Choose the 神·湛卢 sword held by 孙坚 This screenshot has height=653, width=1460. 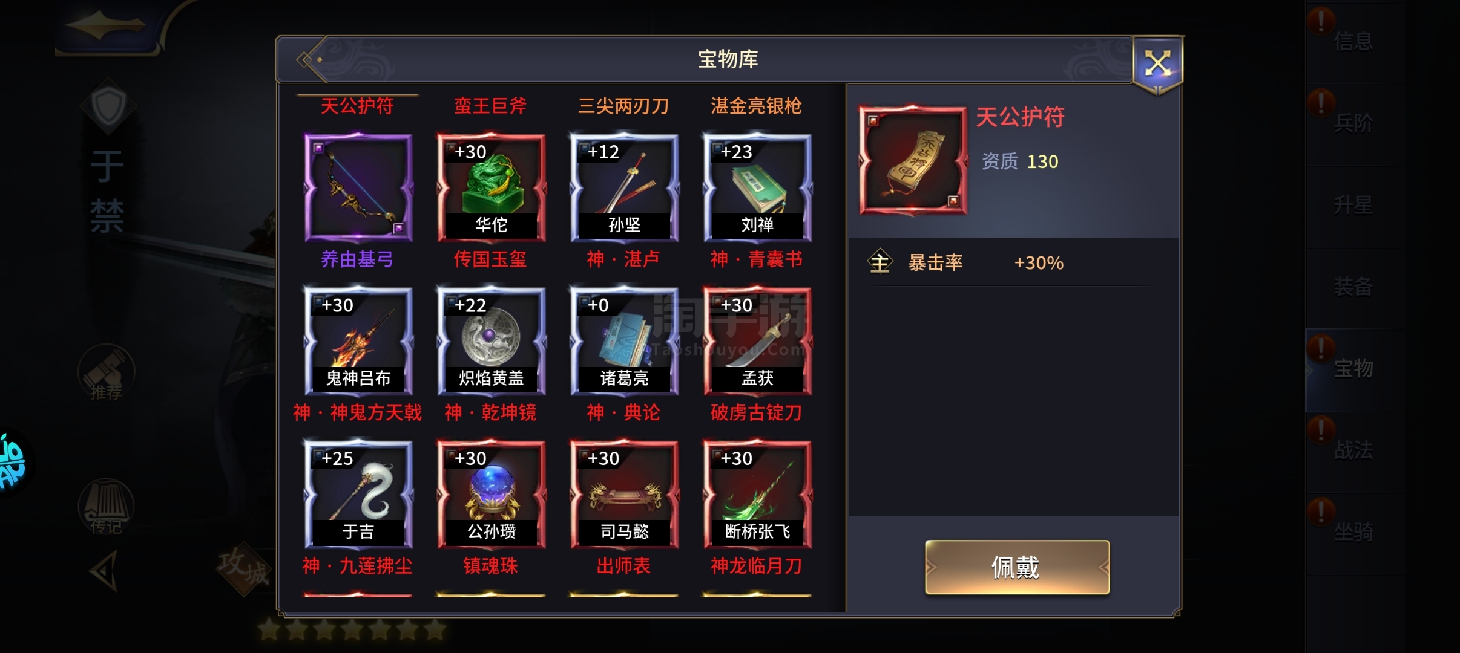(624, 188)
